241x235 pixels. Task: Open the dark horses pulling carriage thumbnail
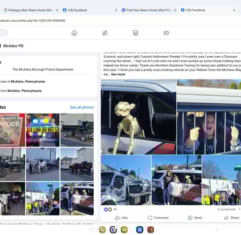pyautogui.click(x=77, y=164)
